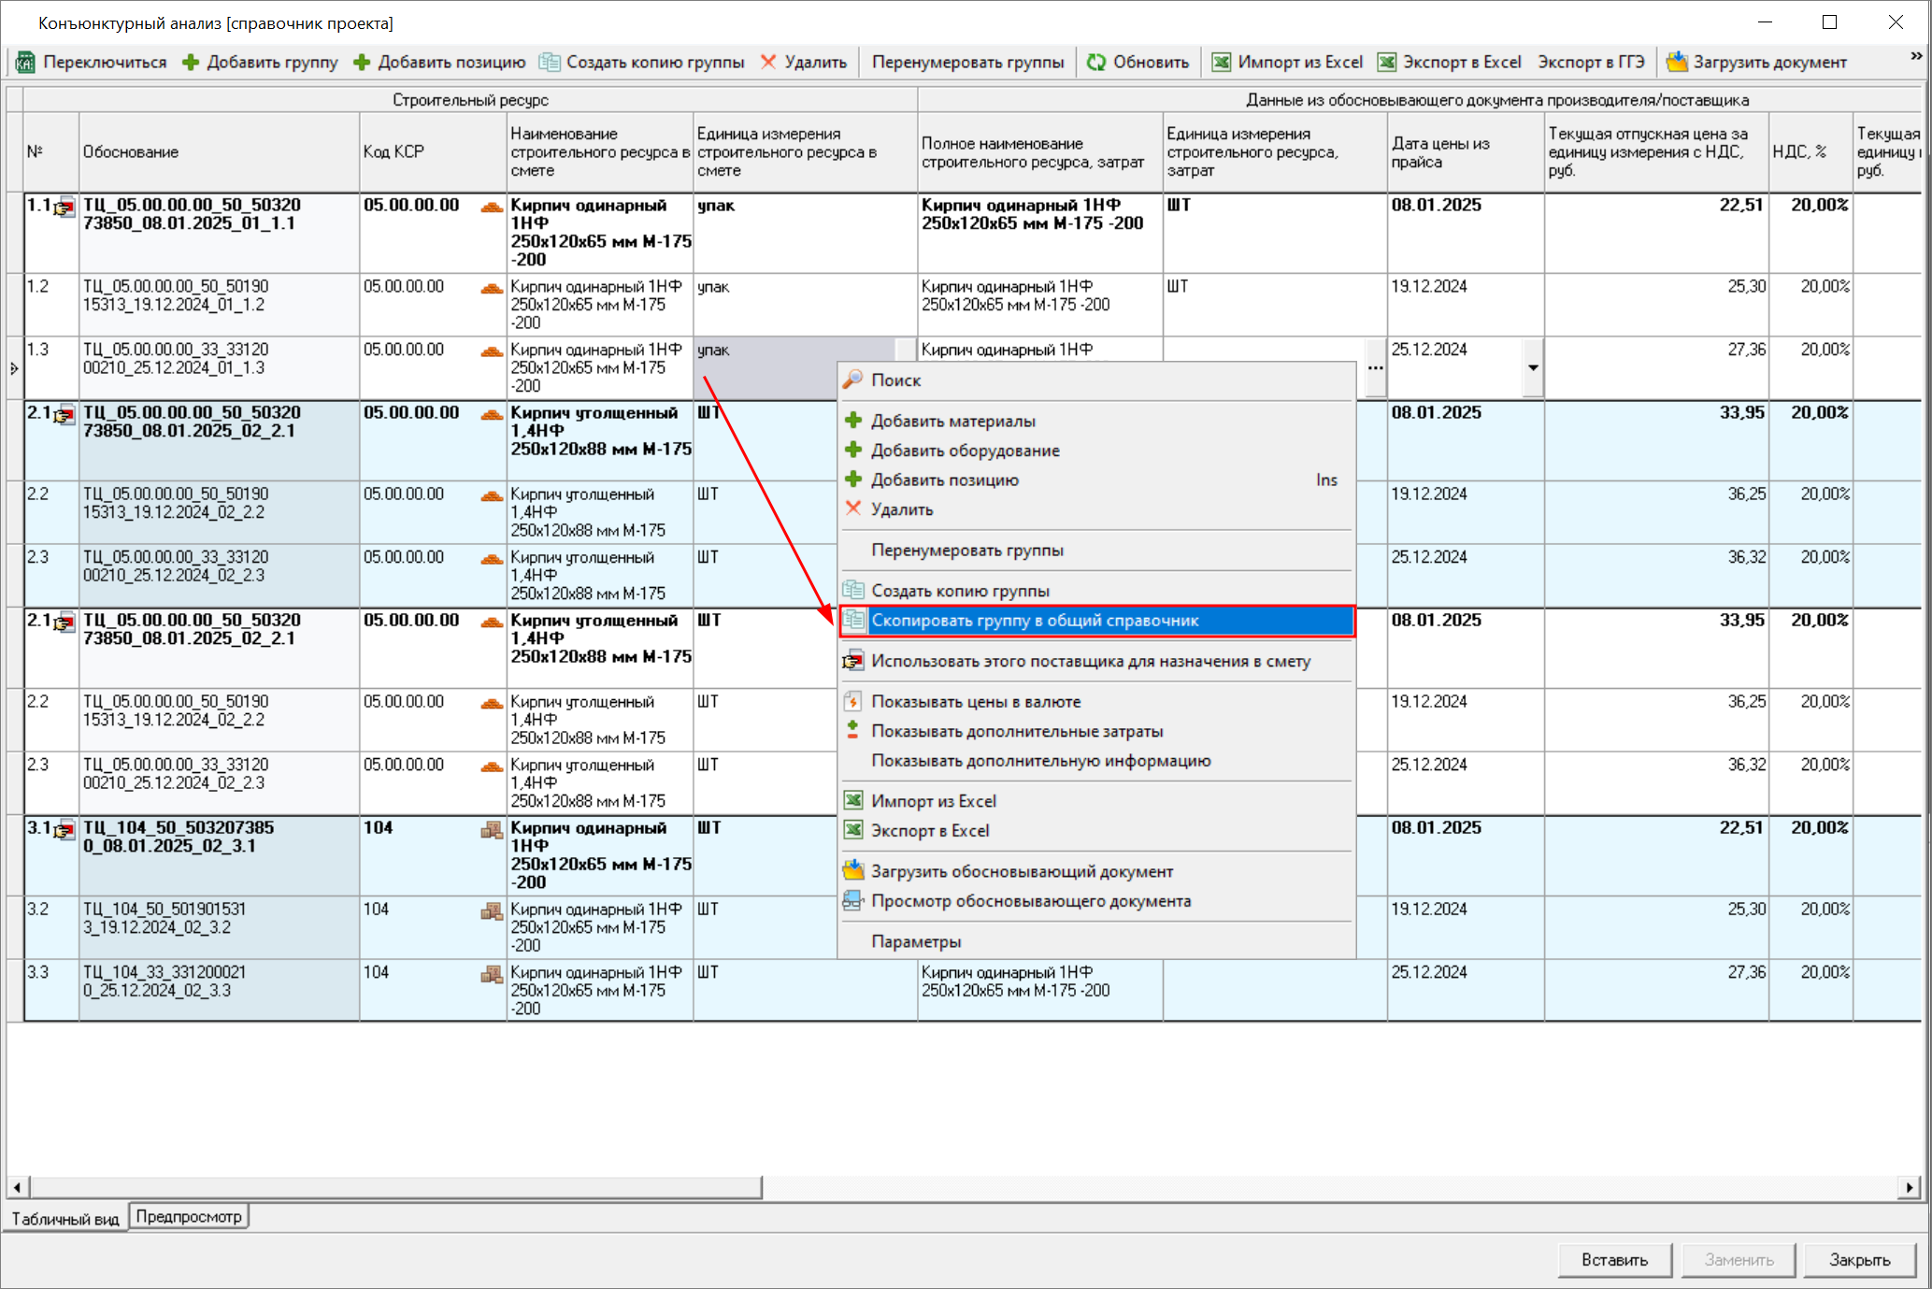Click brick icon in row 1.2
Screen dimensions: 1932x1289
click(492, 288)
